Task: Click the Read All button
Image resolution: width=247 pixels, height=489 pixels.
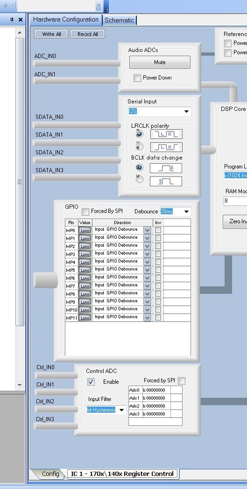Action: click(87, 34)
